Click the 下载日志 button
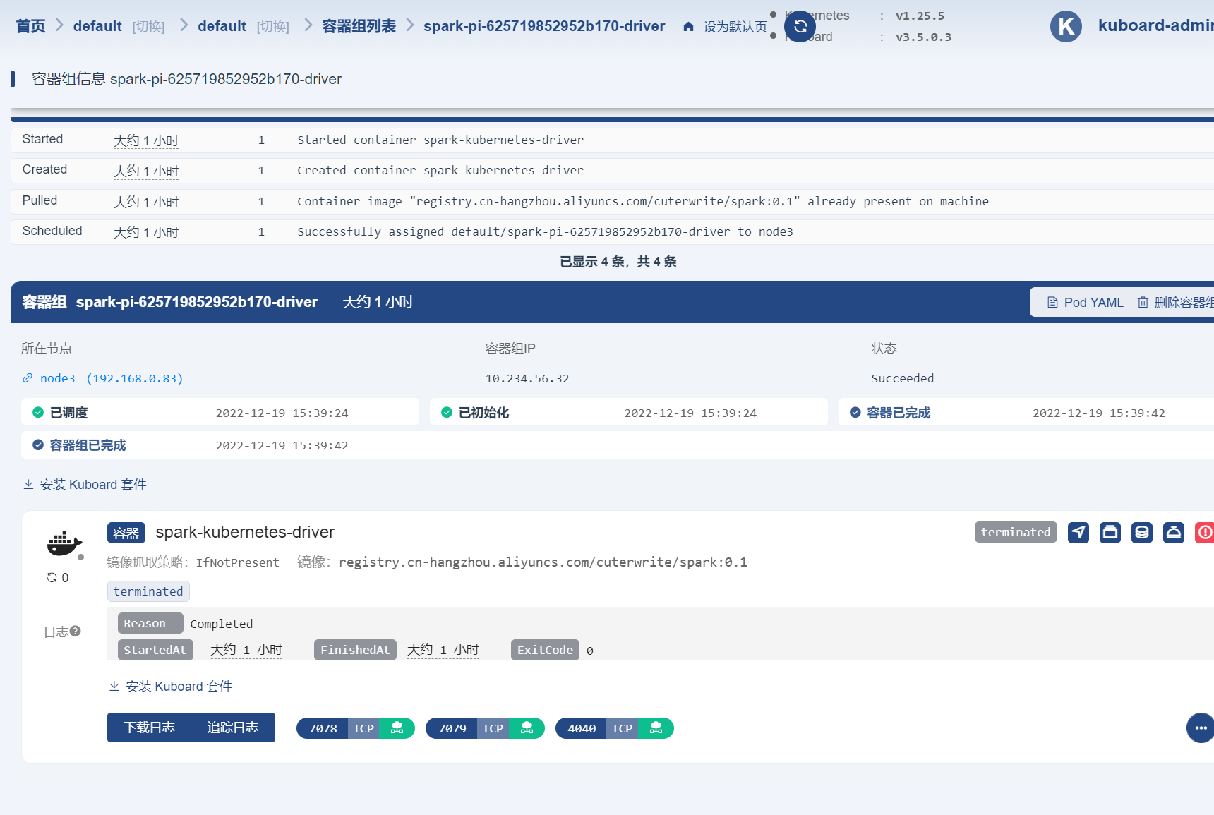The height and width of the screenshot is (815, 1214). [149, 728]
